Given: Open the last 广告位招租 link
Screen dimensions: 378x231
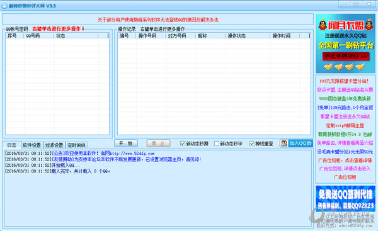Looking at the screenshot, I should (x=345, y=177).
